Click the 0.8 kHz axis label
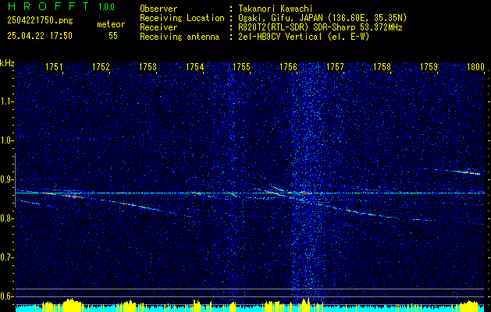491x312 pixels. click(x=6, y=218)
